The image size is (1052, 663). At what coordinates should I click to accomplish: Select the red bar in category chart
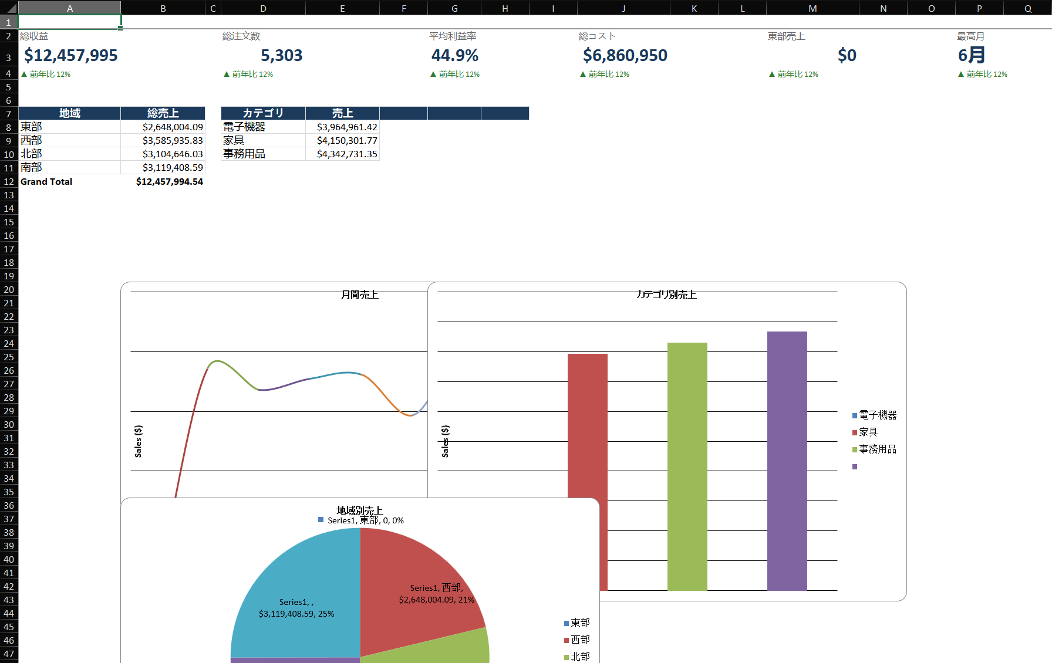pyautogui.click(x=588, y=425)
